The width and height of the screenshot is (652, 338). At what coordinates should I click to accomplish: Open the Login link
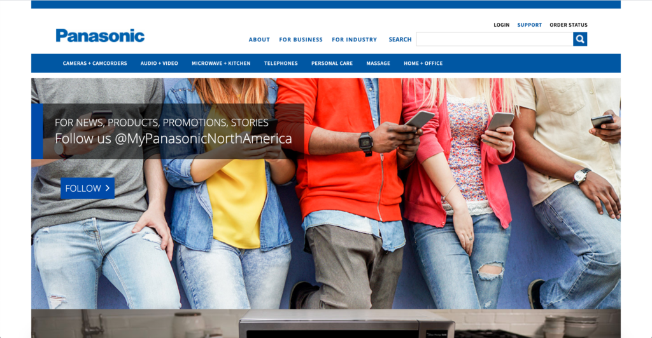502,25
